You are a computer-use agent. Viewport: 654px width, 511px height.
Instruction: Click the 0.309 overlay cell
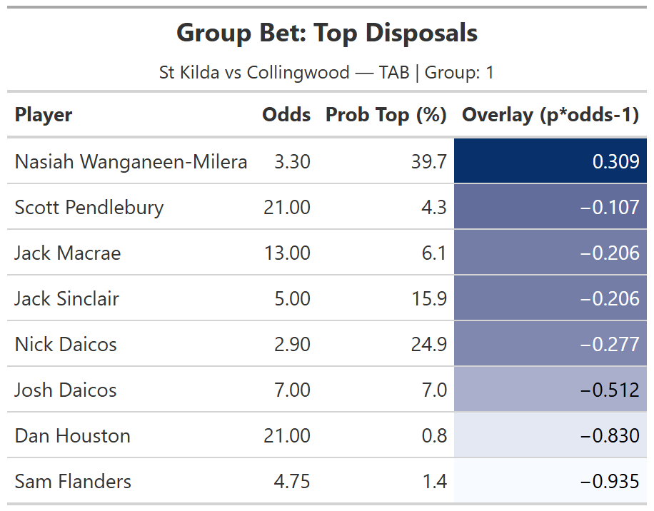(615, 162)
